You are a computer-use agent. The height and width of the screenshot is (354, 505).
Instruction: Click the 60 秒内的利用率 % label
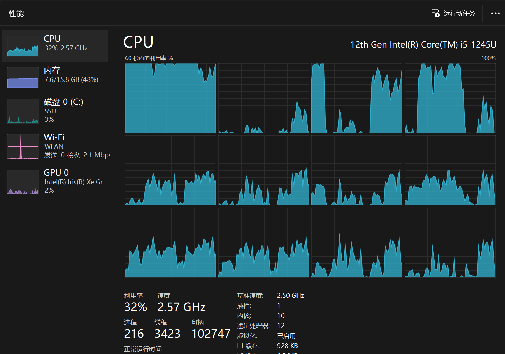[x=149, y=58]
